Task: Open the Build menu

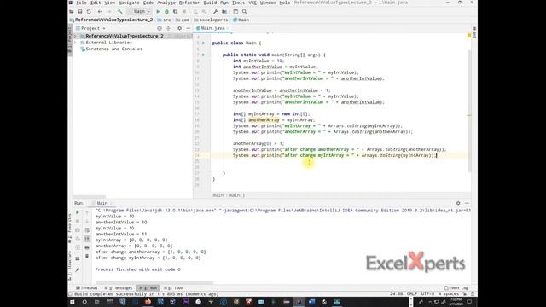Action: coord(210,3)
